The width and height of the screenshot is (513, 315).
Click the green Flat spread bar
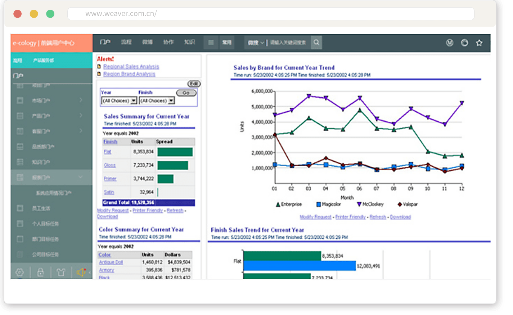click(x=175, y=152)
